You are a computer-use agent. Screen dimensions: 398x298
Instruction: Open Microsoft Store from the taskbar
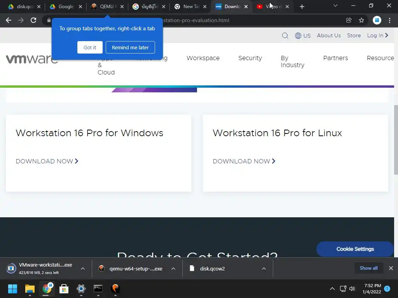coord(64,289)
